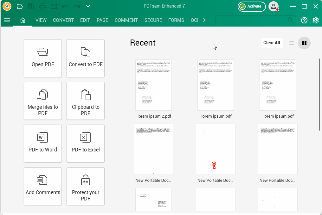Open the password-protected document with red key

[216, 149]
